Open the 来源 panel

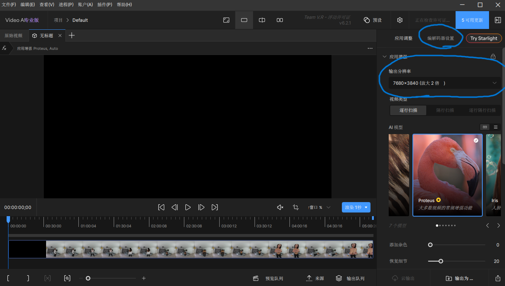[315, 278]
